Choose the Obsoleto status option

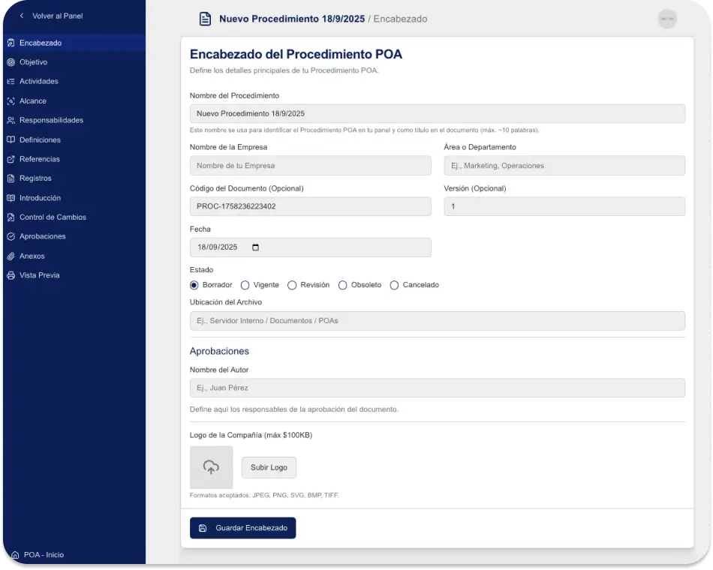pyautogui.click(x=342, y=285)
